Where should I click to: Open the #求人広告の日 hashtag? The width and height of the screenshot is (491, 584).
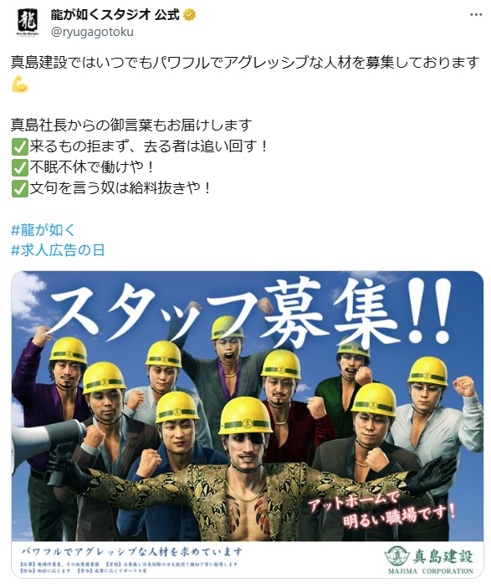pos(58,250)
